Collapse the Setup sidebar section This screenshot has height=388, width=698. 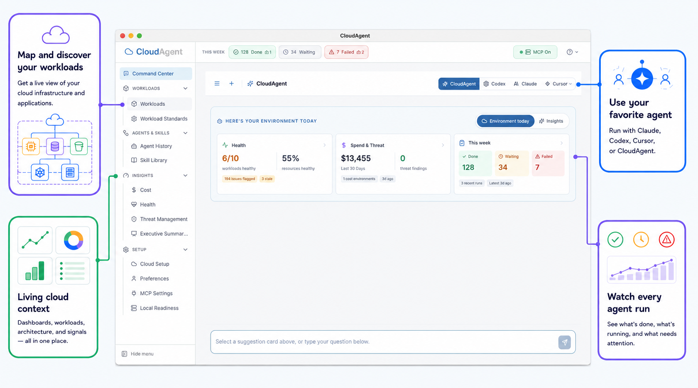(185, 249)
